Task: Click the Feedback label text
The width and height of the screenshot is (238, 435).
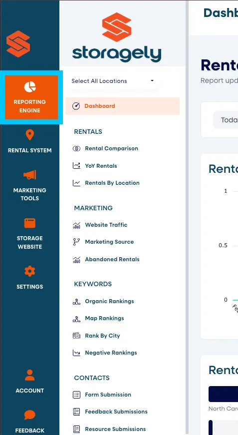Action: click(x=29, y=431)
